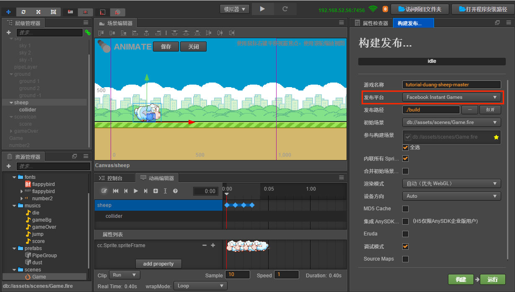The width and height of the screenshot is (515, 292).
Task: Check the Source Maps checkbox
Action: pyautogui.click(x=405, y=259)
